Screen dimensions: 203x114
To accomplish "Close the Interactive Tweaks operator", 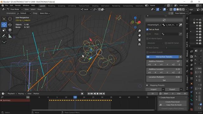I will coord(180,57).
